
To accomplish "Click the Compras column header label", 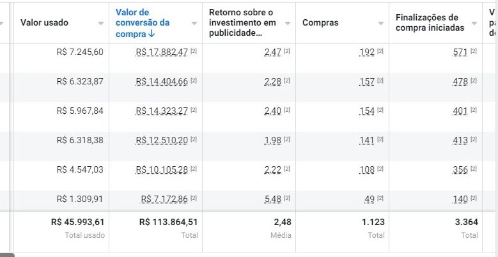I will (x=320, y=23).
